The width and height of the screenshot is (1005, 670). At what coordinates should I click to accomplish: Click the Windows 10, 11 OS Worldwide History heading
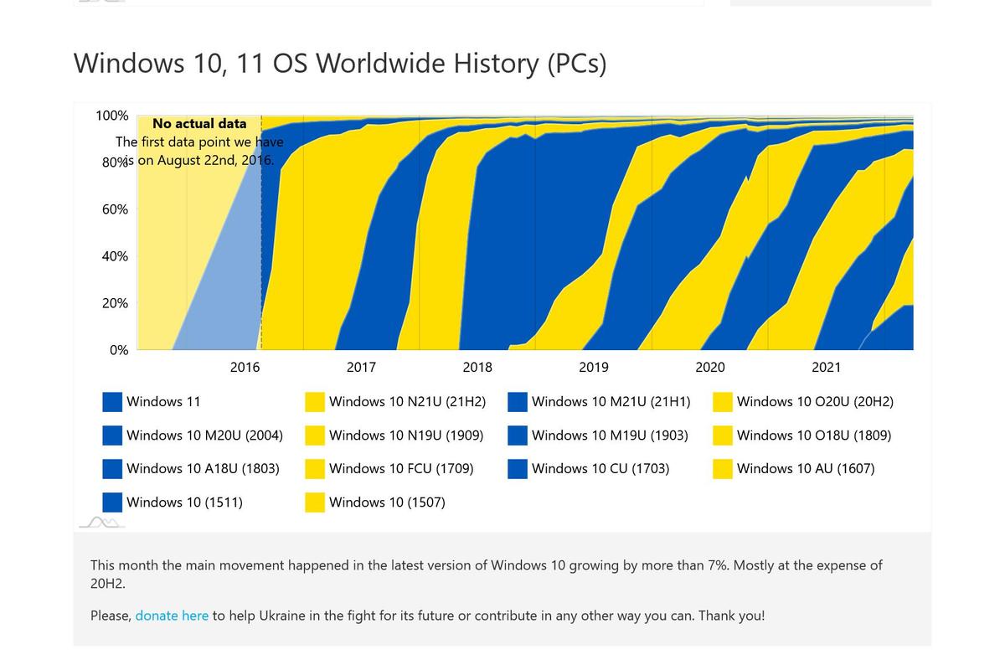click(x=340, y=64)
